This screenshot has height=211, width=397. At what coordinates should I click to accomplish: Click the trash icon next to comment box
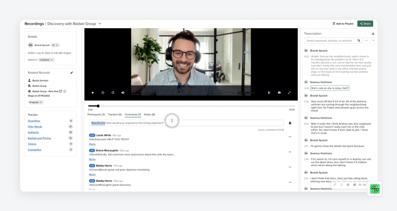290,123
